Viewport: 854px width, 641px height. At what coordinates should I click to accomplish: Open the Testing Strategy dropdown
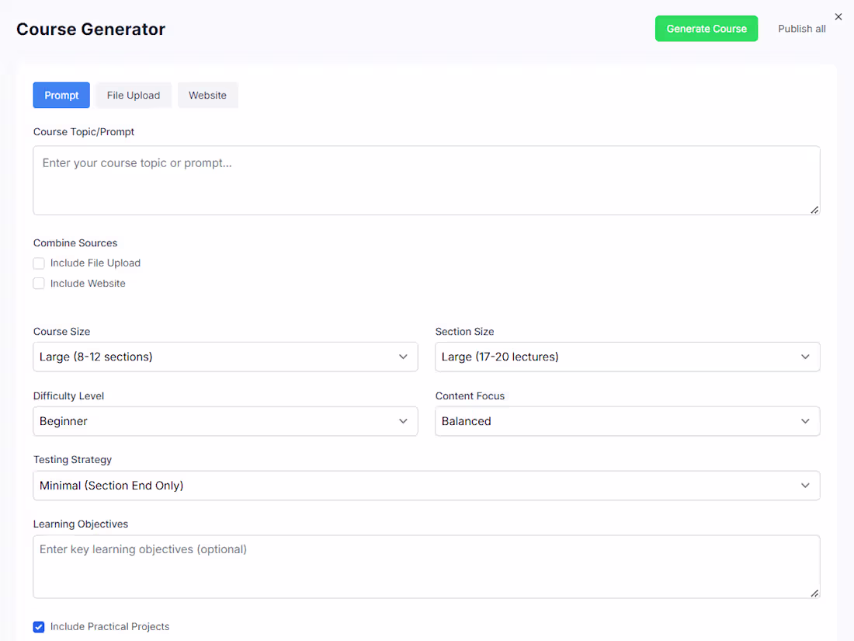[x=426, y=485]
